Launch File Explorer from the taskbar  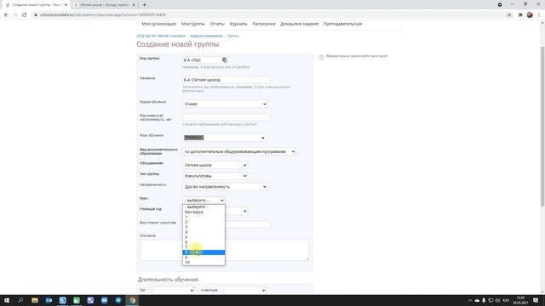pos(35,300)
